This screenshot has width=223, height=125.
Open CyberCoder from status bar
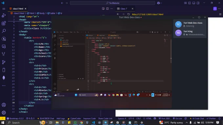[74, 118]
